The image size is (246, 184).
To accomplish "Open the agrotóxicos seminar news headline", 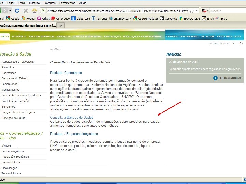I will click(205, 69).
